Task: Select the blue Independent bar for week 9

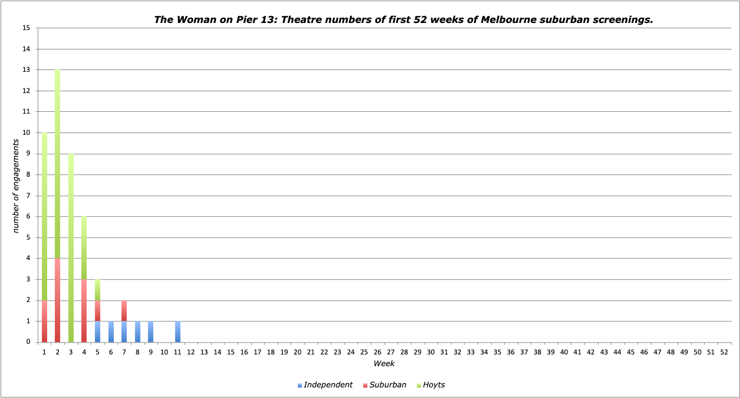Action: click(x=151, y=332)
